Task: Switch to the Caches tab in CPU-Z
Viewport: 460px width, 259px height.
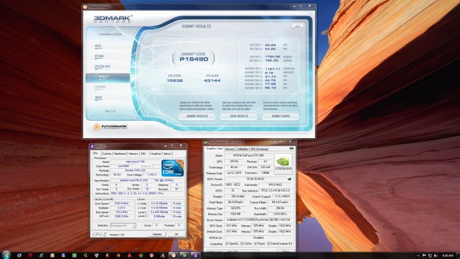Action: (x=107, y=154)
